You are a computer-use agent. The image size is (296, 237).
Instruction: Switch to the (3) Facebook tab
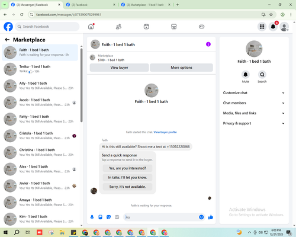coord(91,5)
